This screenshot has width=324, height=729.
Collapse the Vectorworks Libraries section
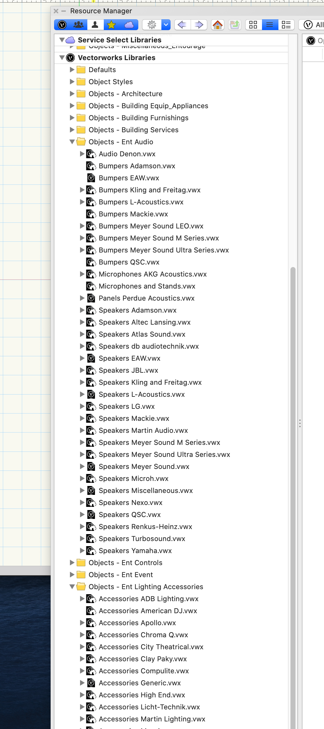point(62,58)
